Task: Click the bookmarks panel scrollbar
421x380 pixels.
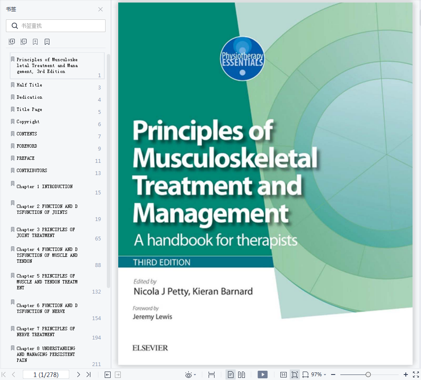Action: (109, 171)
